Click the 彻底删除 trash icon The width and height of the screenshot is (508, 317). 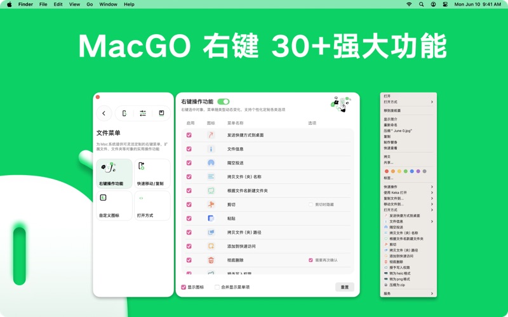(x=211, y=260)
